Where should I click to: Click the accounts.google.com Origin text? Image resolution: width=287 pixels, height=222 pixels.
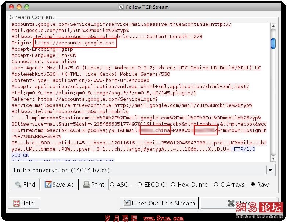75,43
